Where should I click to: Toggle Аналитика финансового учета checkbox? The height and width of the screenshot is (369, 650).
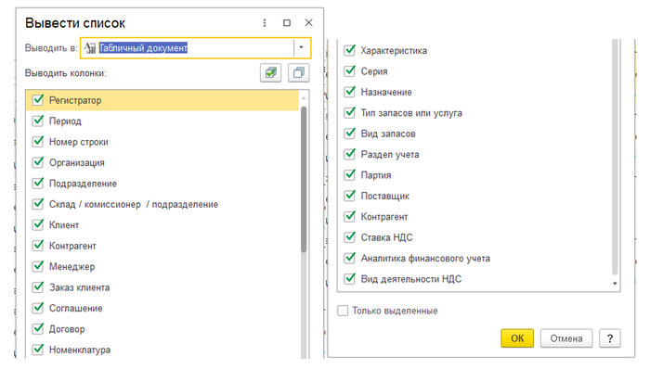pyautogui.click(x=350, y=258)
